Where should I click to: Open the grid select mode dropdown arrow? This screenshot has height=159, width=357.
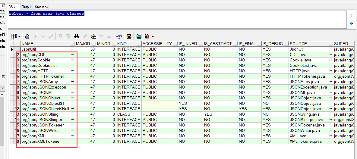[20, 36]
